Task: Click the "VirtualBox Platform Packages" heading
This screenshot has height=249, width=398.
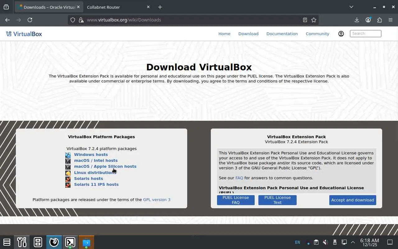Action: (101, 137)
